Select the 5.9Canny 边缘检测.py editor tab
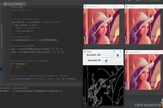Screen dimensions: 163x108 coord(14,4)
